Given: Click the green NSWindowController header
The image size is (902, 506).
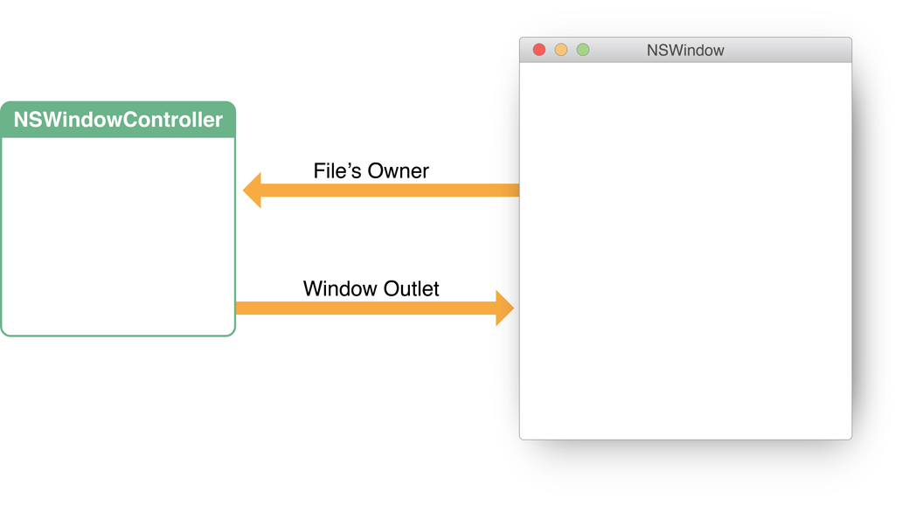Looking at the screenshot, I should (x=118, y=120).
